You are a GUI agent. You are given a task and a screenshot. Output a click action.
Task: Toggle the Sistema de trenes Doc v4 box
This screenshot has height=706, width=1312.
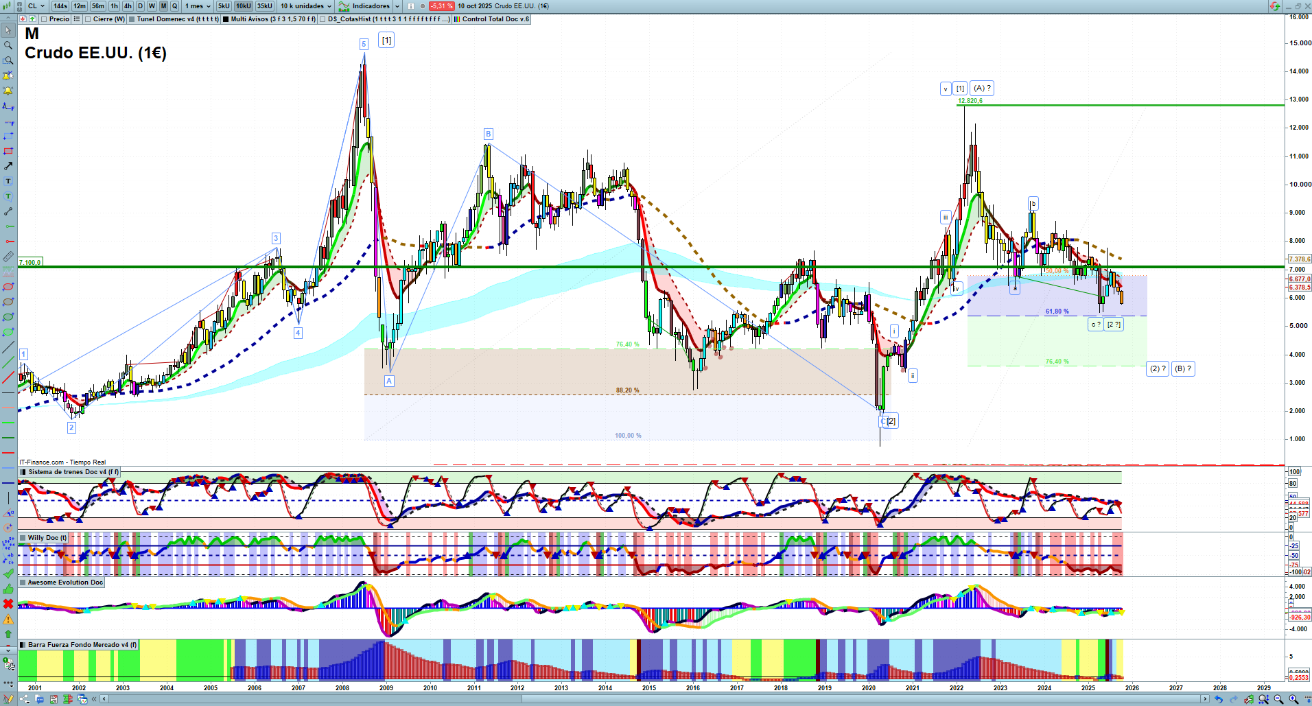coord(23,472)
